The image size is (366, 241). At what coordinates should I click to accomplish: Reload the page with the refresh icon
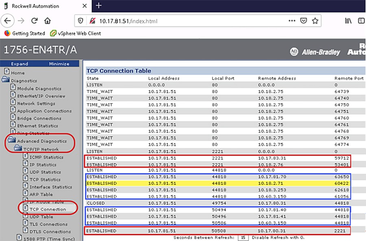[35, 21]
